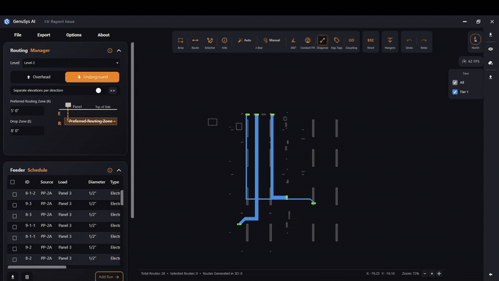Check the box for feeder 8-1-1
The height and width of the screenshot is (281, 499).
pos(14,238)
